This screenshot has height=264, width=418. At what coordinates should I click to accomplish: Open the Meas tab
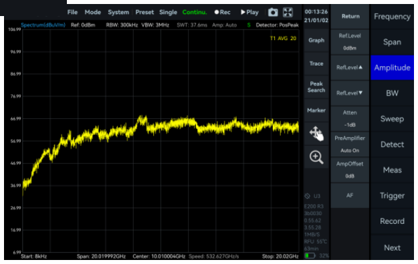[392, 170]
